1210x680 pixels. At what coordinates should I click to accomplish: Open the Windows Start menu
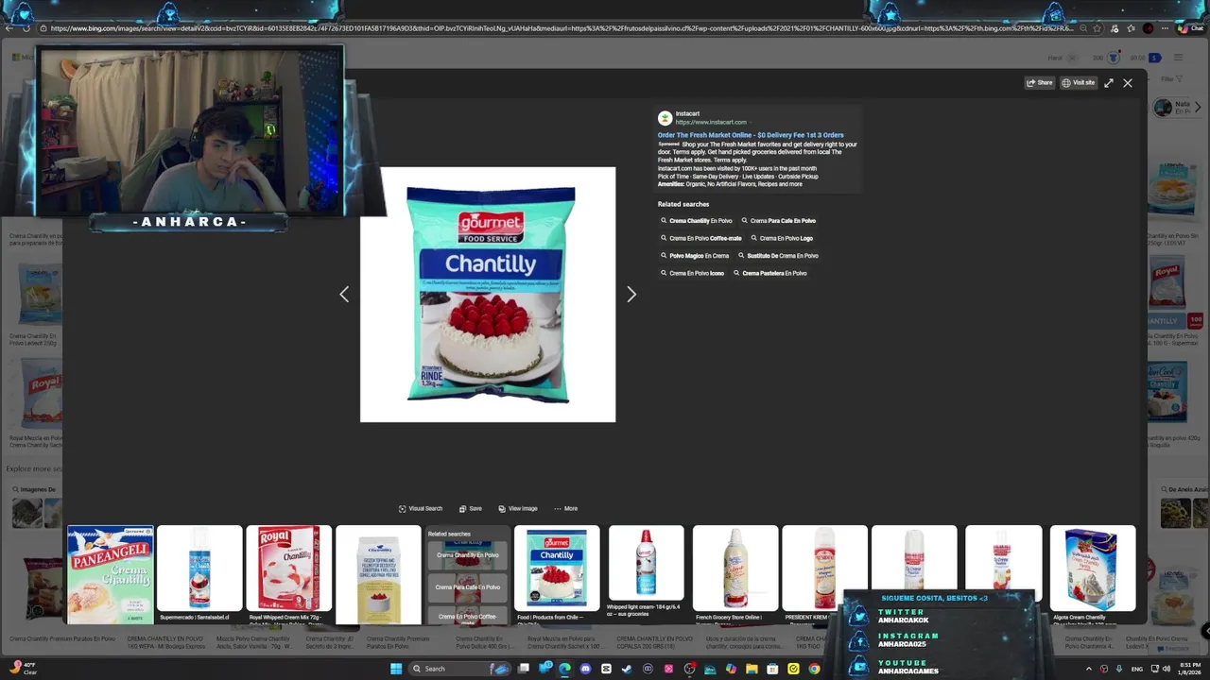(396, 669)
